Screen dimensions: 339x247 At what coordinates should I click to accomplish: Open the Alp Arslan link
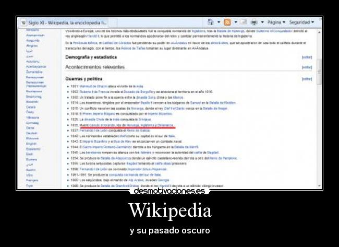click(x=136, y=180)
